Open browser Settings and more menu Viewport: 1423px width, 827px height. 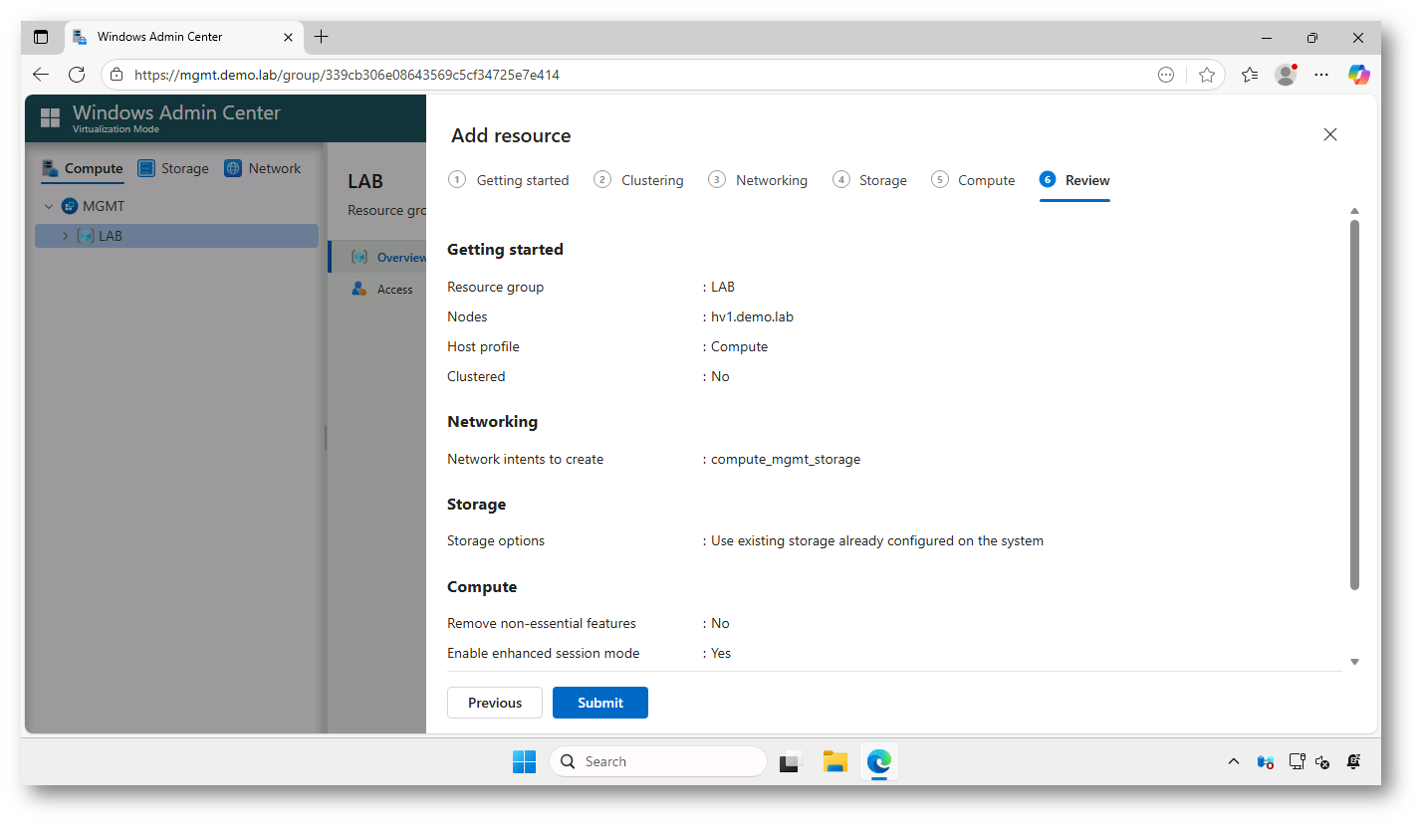coord(1321,75)
